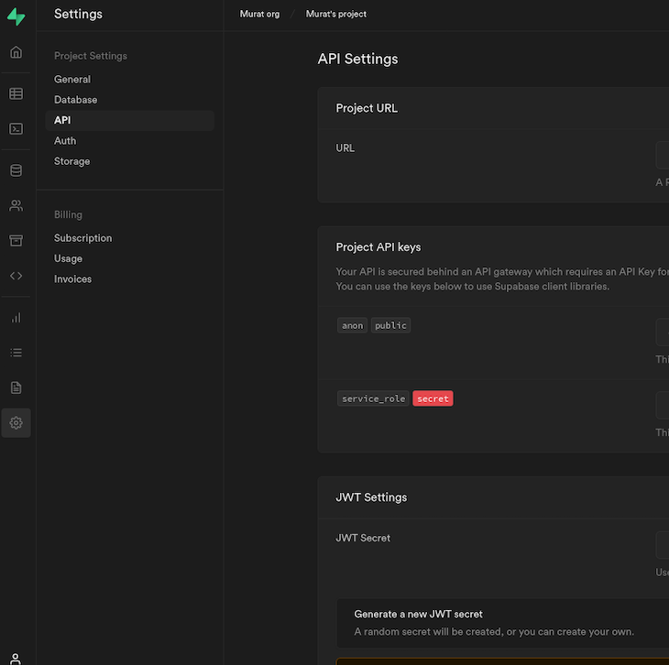Open the API code brackets icon
Screen dimensions: 669x665
pos(16,276)
